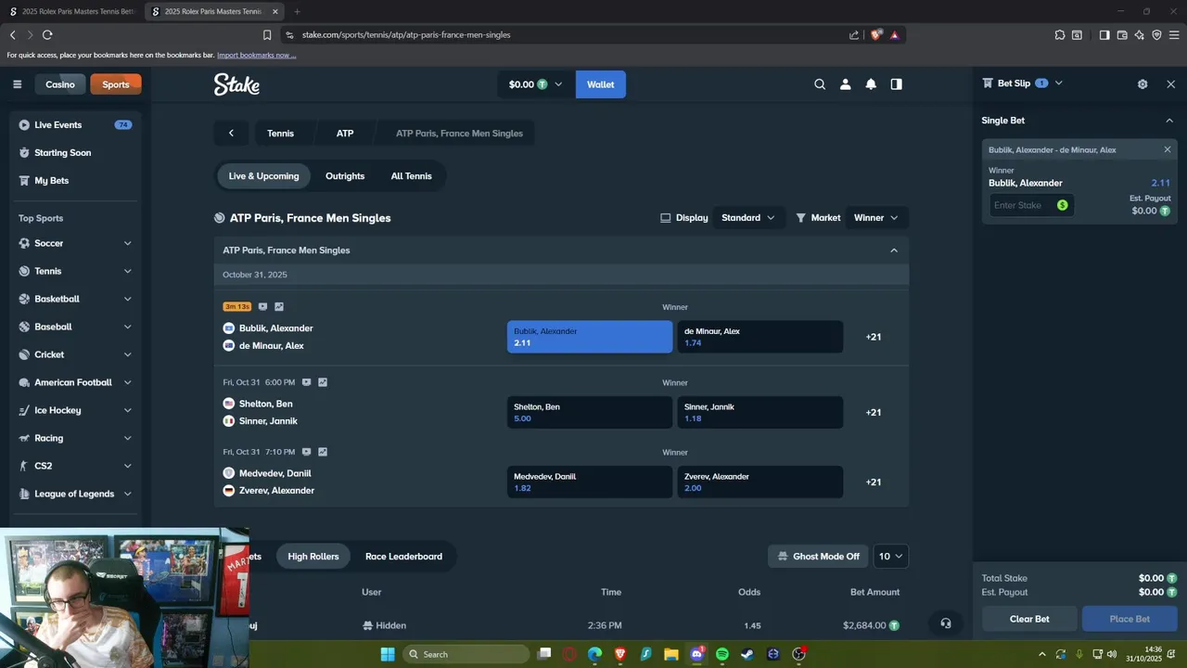The image size is (1187, 668).
Task: Open the site search icon
Action: coord(820,84)
